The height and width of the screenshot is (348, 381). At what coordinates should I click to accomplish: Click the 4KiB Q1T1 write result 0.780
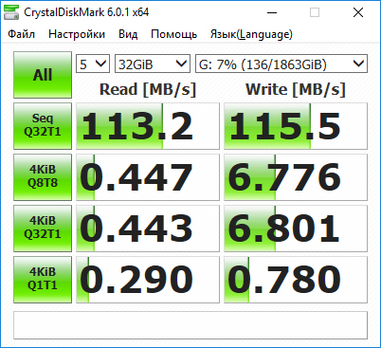(x=296, y=280)
